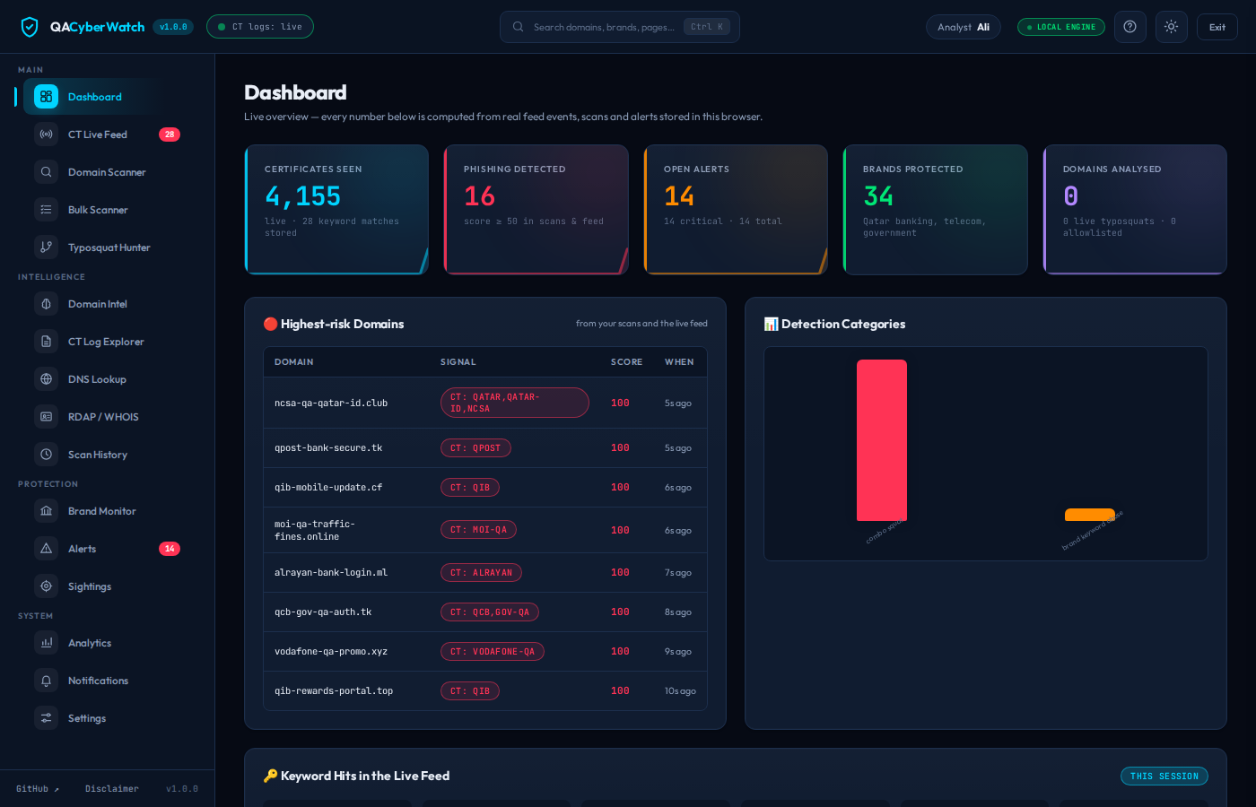
Task: Select qpost-bank-secure.tk domain entry
Action: pyautogui.click(x=485, y=447)
